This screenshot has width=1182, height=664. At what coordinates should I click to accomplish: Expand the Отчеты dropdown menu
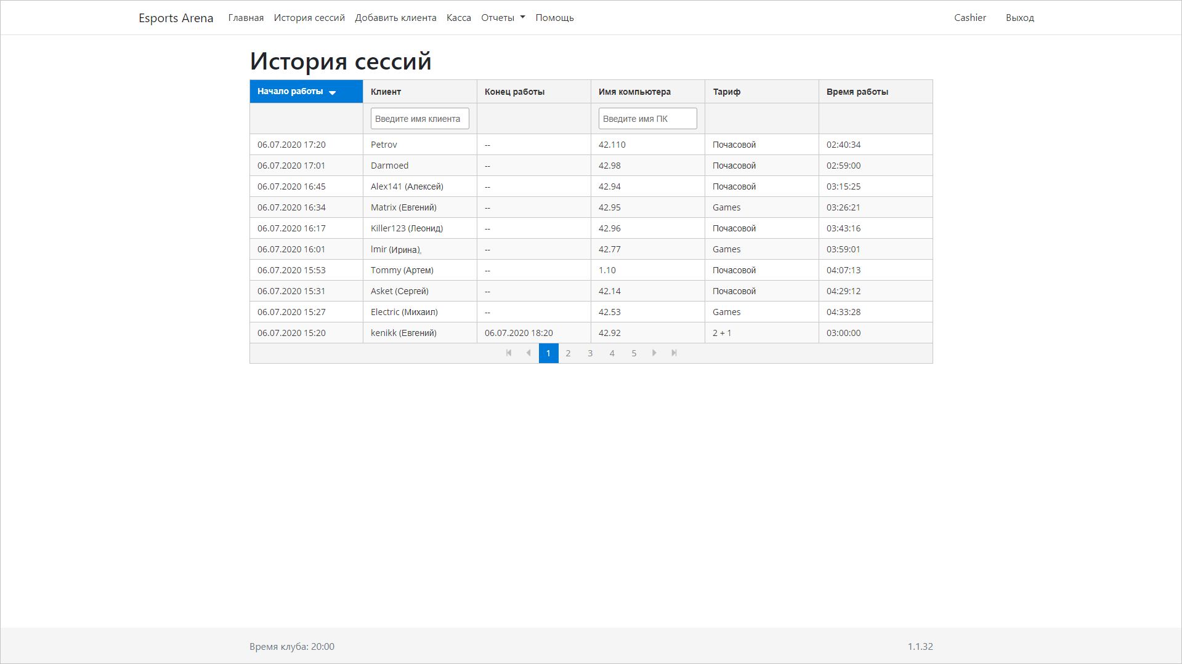503,18
